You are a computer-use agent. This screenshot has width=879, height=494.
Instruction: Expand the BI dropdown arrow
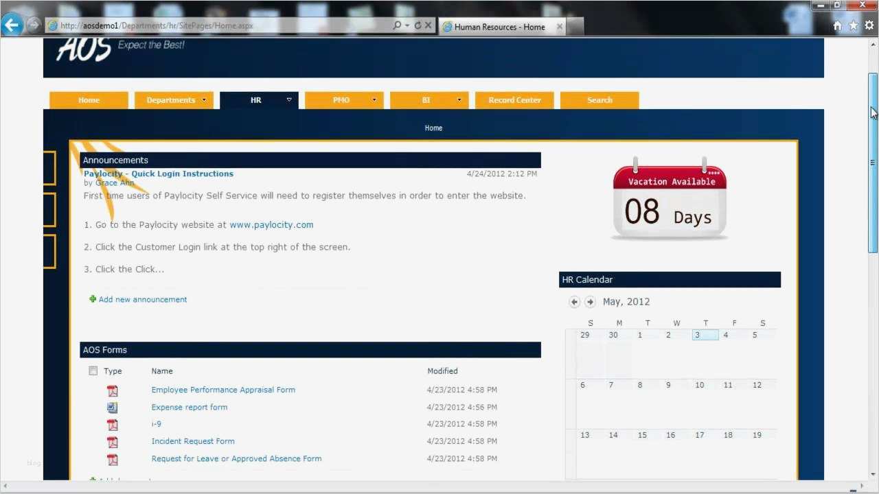pyautogui.click(x=459, y=99)
